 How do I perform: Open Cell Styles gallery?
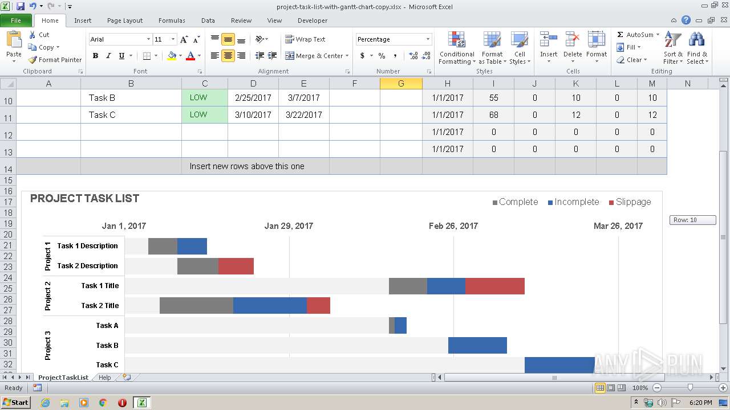tap(520, 48)
